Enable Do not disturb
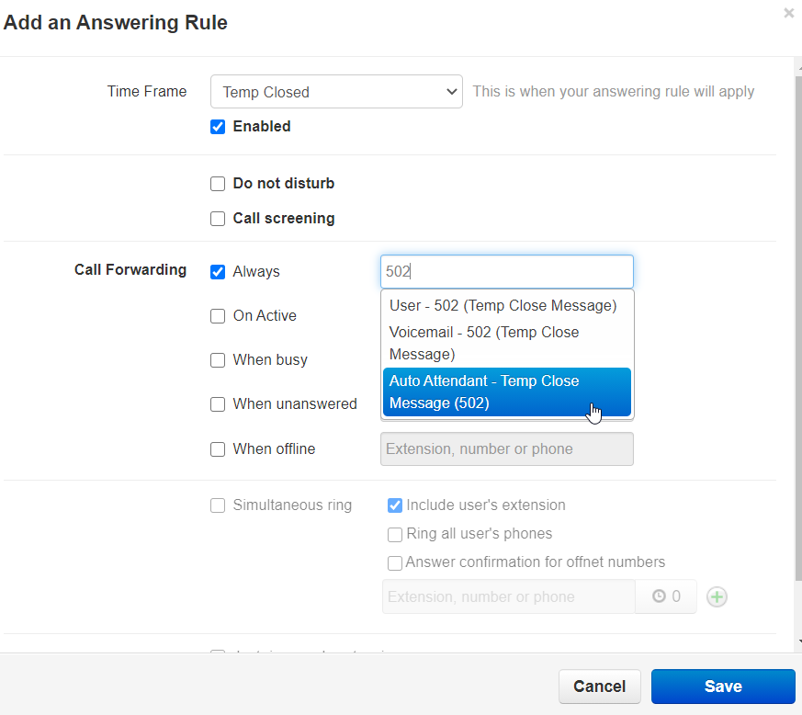This screenshot has height=715, width=802. pos(218,184)
